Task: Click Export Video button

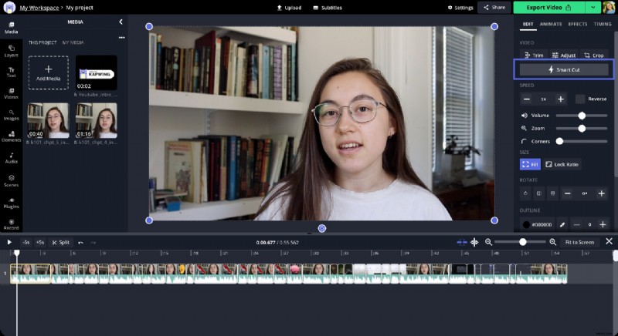Action: pyautogui.click(x=549, y=8)
